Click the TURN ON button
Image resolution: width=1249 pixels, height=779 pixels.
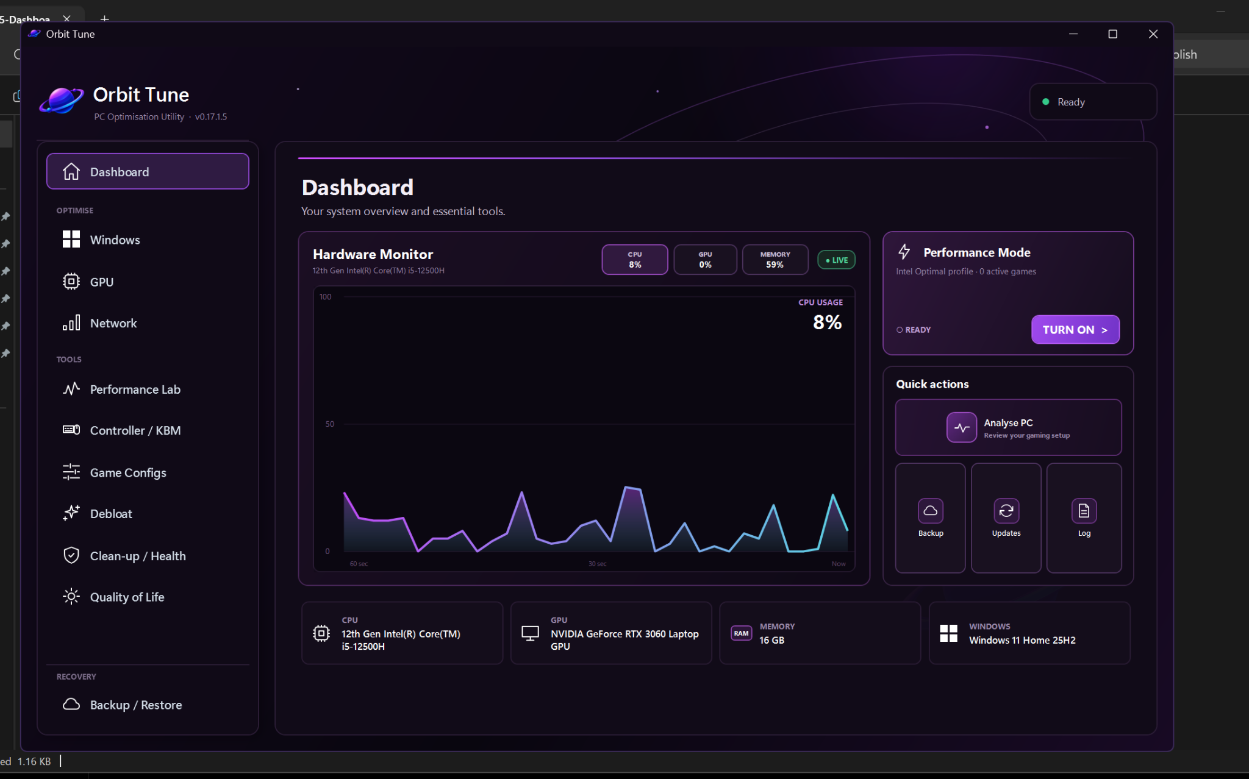(1075, 330)
